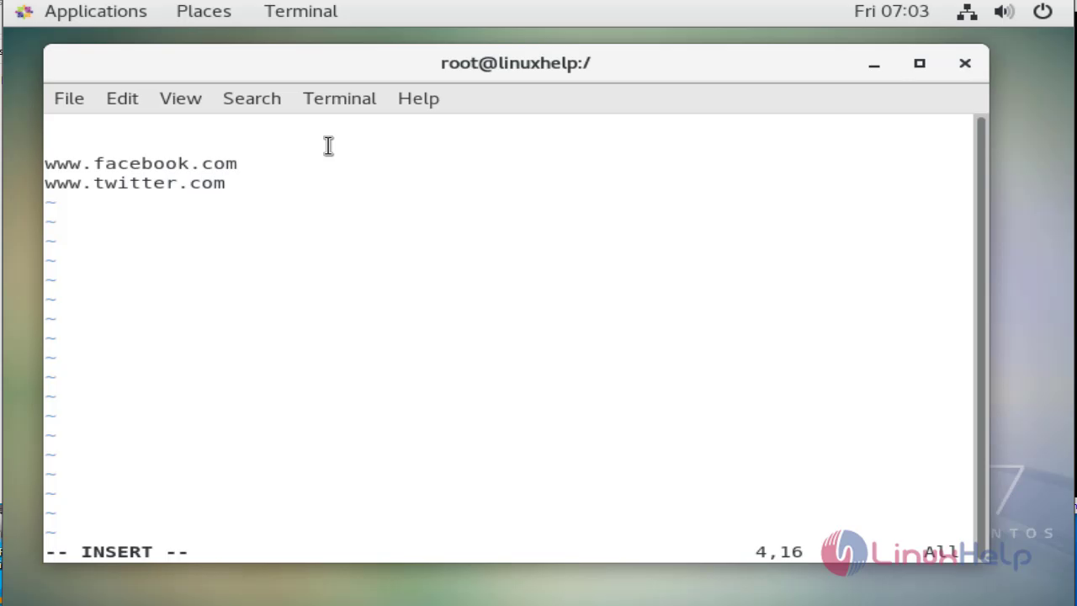Click the Applications foot logo icon
Screen dimensions: 1077x606
(24, 12)
